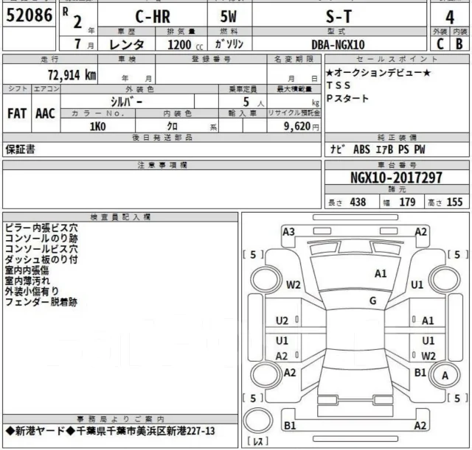
Task: Select ABS in genuine equipment
Action: click(361, 150)
